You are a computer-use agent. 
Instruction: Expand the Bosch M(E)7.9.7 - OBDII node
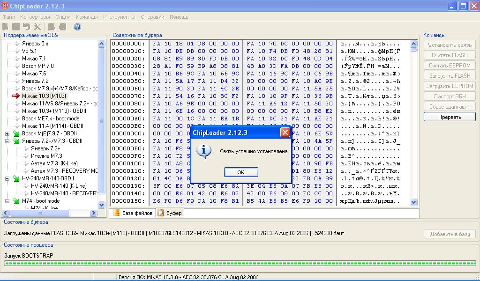click(x=7, y=133)
